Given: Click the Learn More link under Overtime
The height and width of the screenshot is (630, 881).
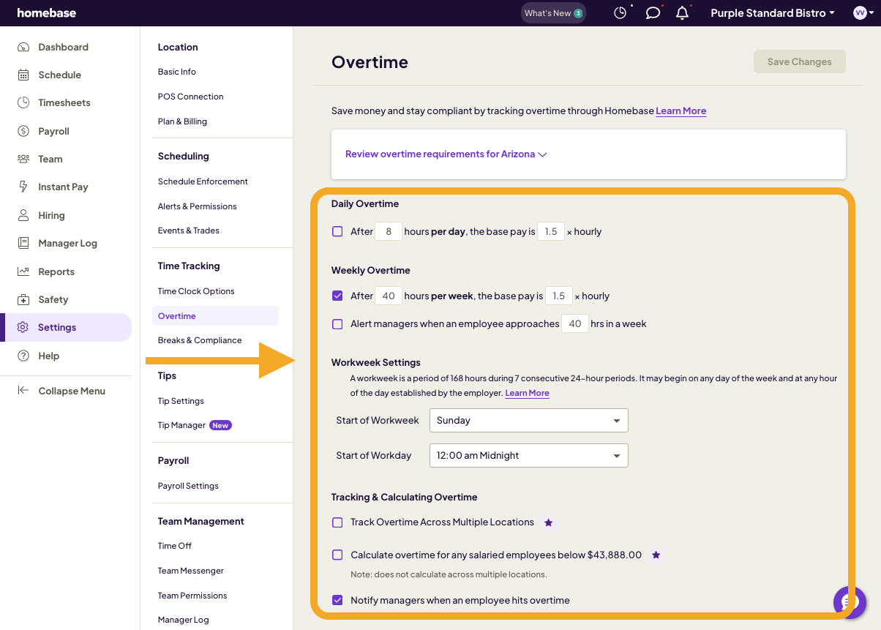Looking at the screenshot, I should [x=681, y=110].
